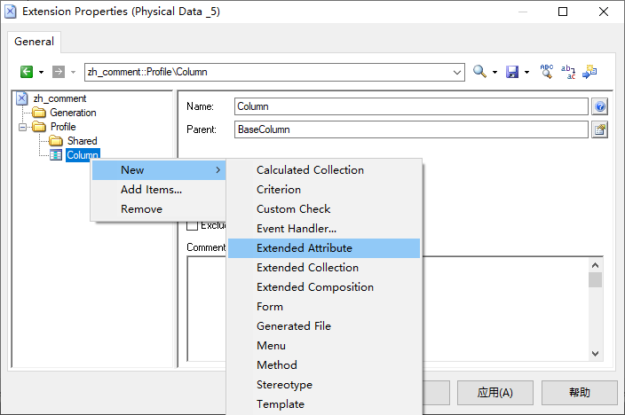
Task: Click the rightmost toolbar icon with arrow
Action: pos(589,72)
